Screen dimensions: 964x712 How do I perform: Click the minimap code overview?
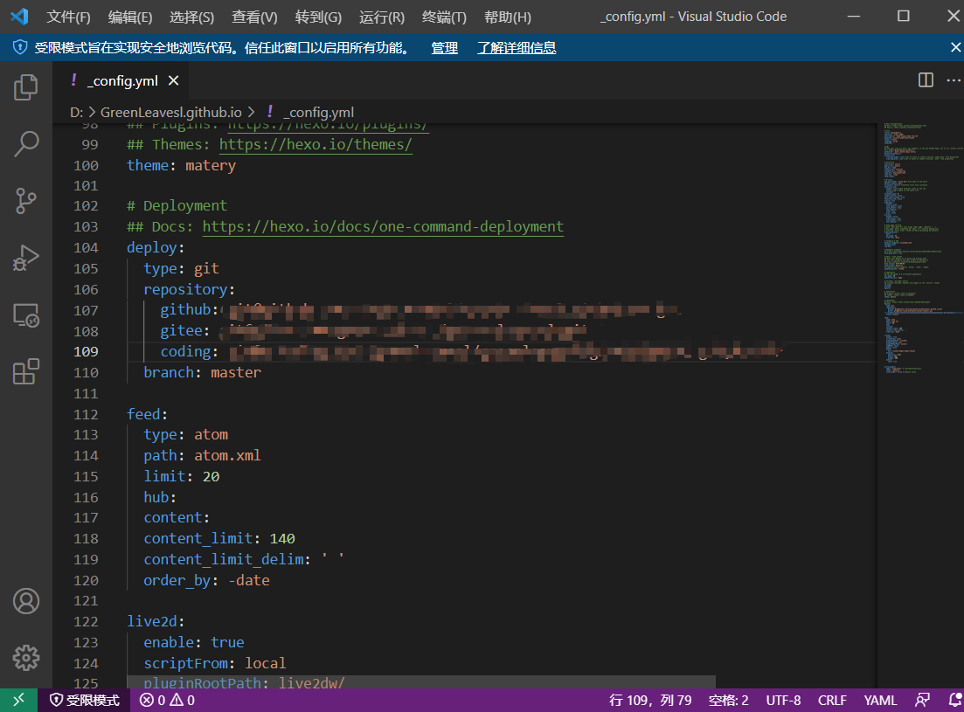point(920,248)
